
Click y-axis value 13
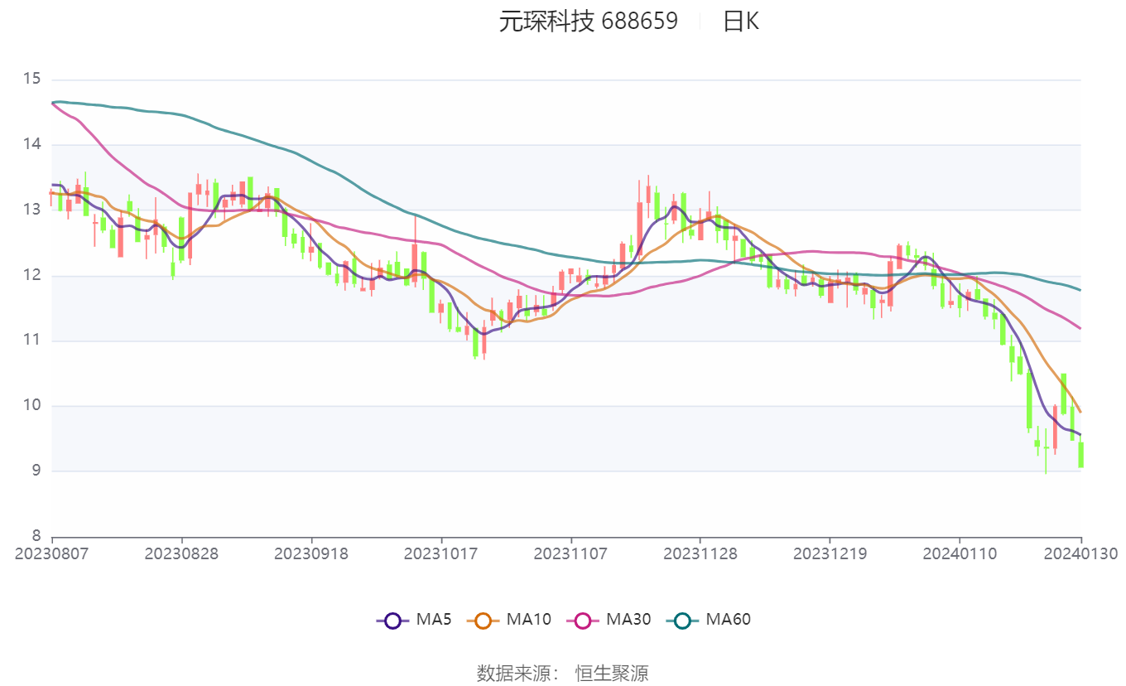pyautogui.click(x=32, y=210)
